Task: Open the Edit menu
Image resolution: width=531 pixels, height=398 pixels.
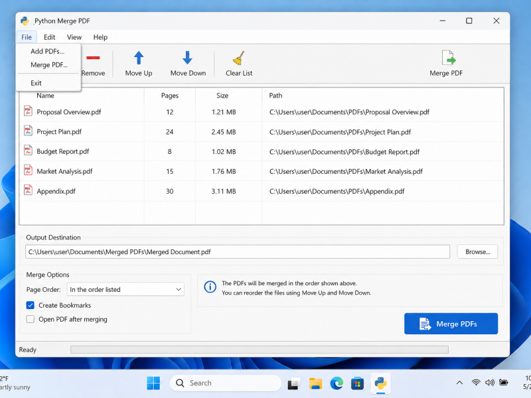Action: pyautogui.click(x=49, y=37)
